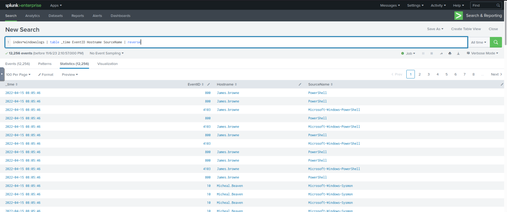
Task: Sort the table by EventID
Action: tap(195, 84)
